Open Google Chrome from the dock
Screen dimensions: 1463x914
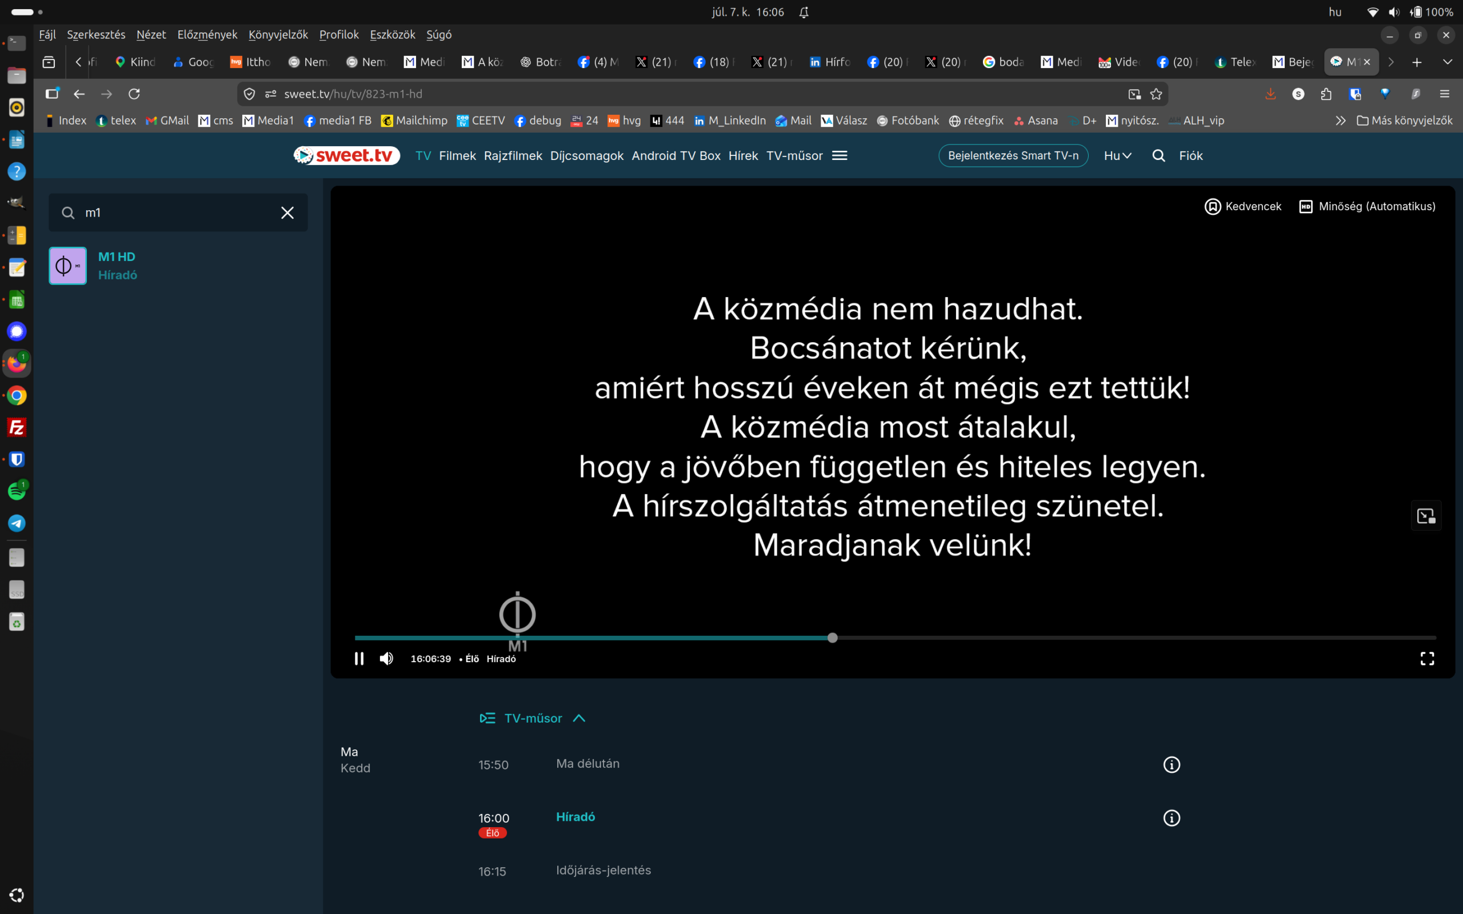[17, 395]
